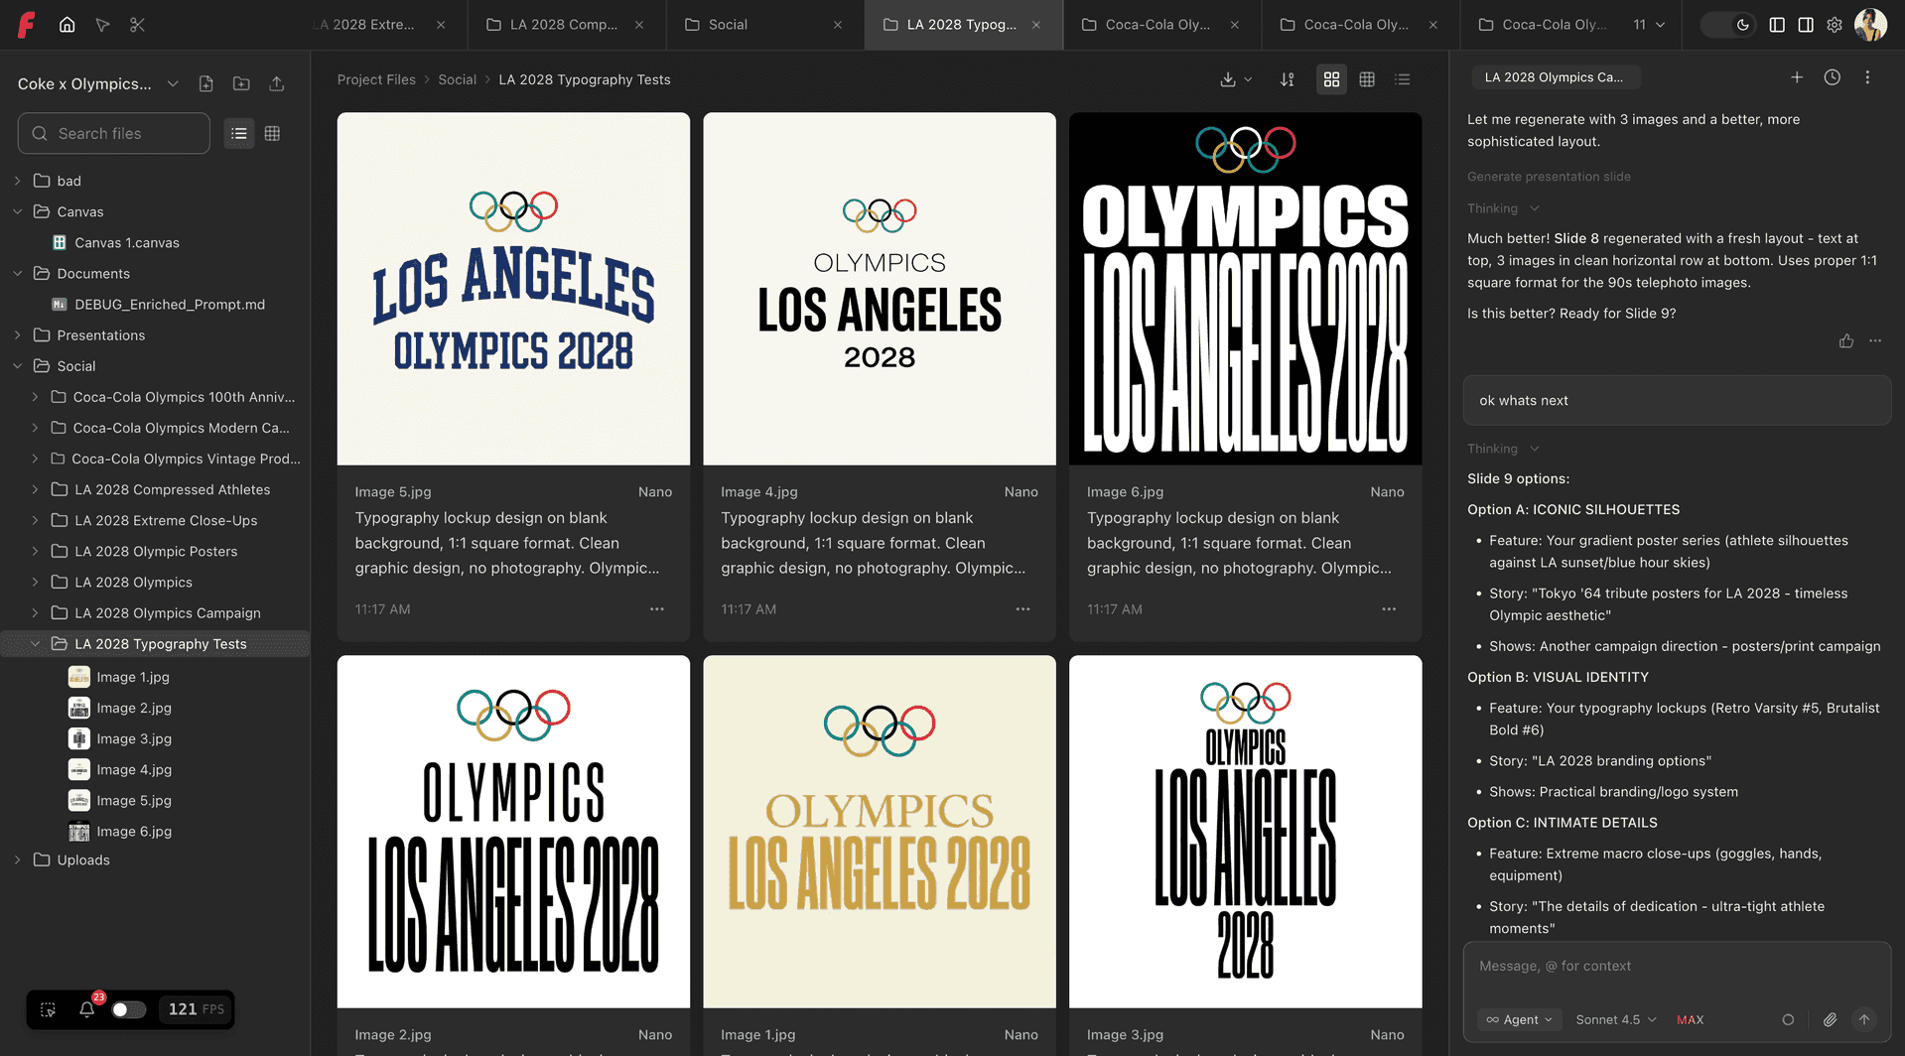Click the thumbs up on response

point(1845,341)
